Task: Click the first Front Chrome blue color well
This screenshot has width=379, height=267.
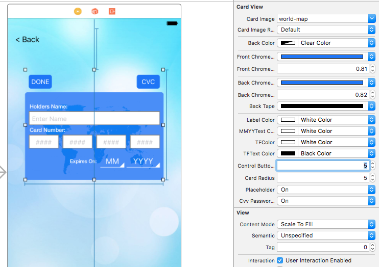Action: [x=322, y=57]
